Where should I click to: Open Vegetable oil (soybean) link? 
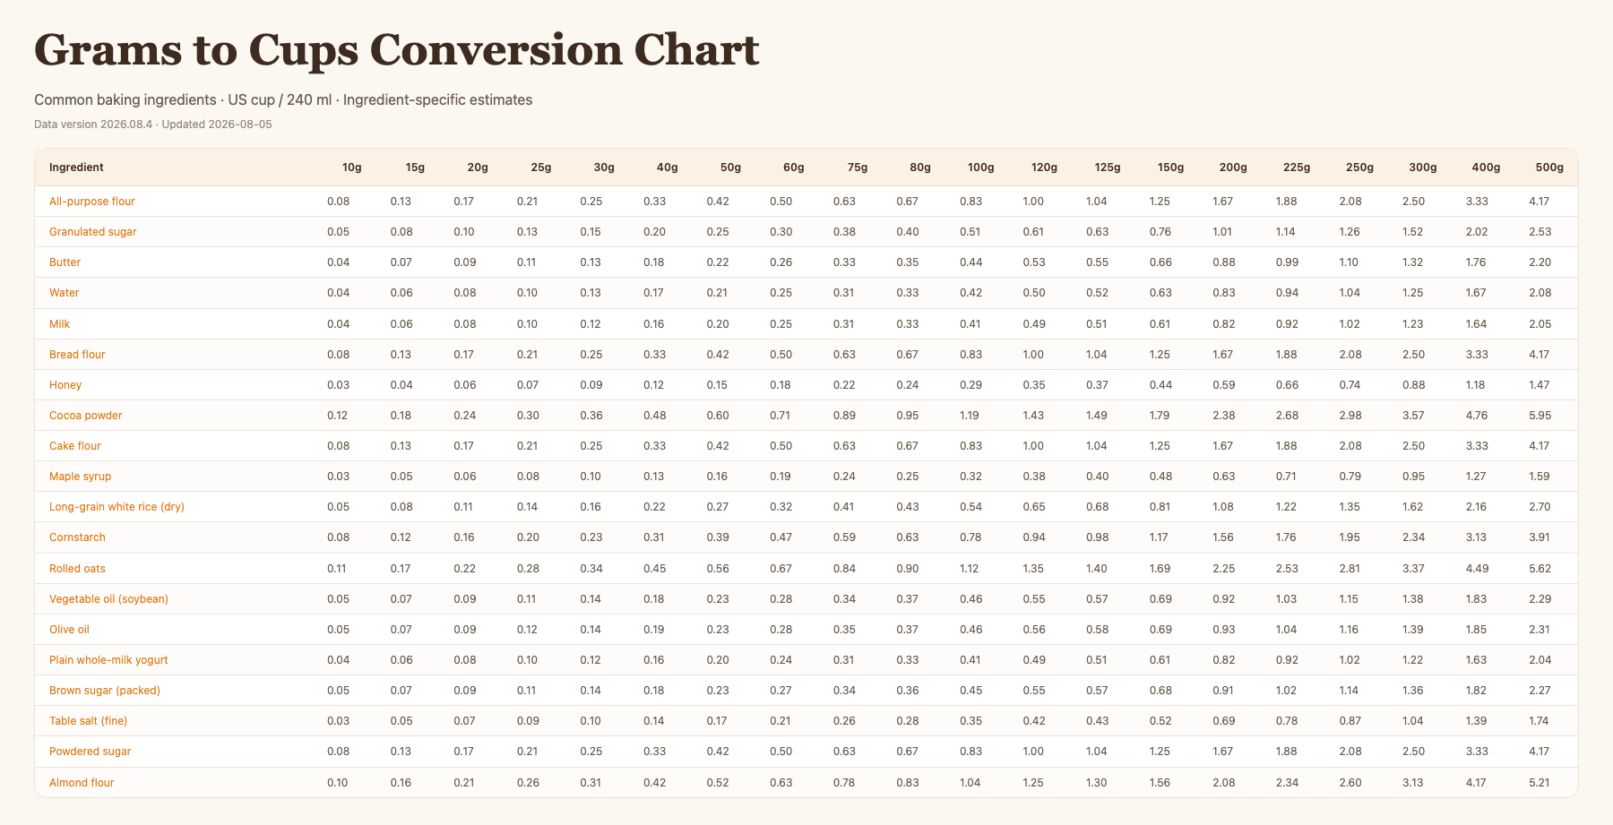coord(108,599)
